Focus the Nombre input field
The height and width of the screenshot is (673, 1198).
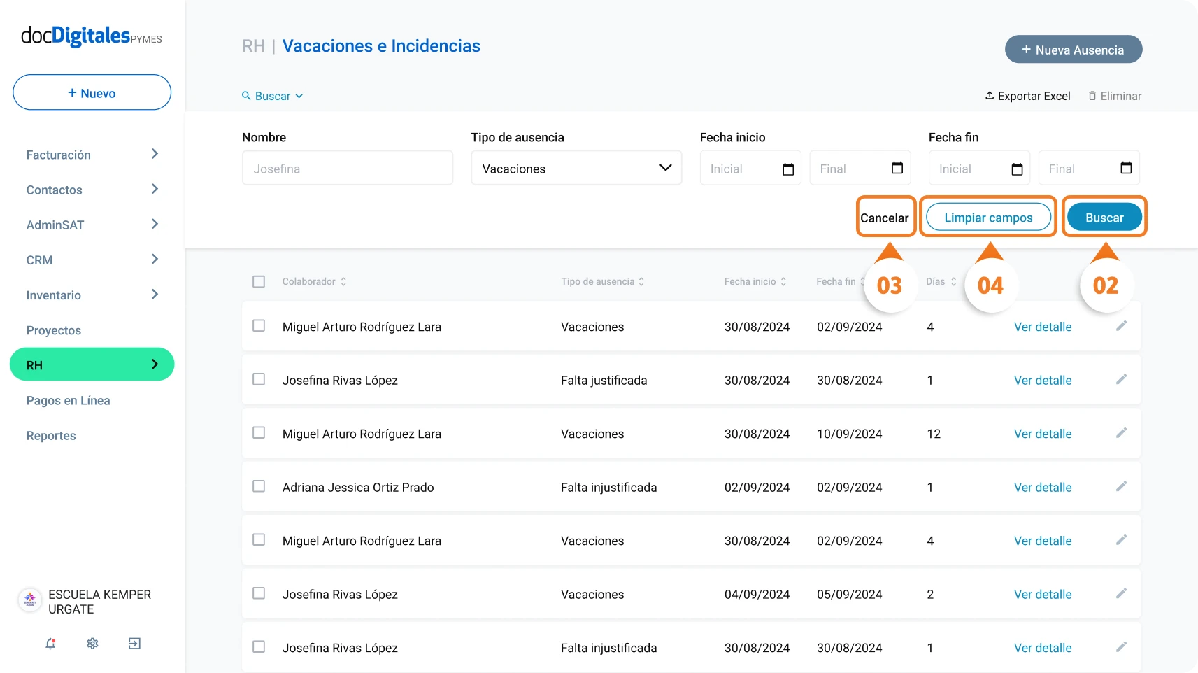tap(348, 168)
